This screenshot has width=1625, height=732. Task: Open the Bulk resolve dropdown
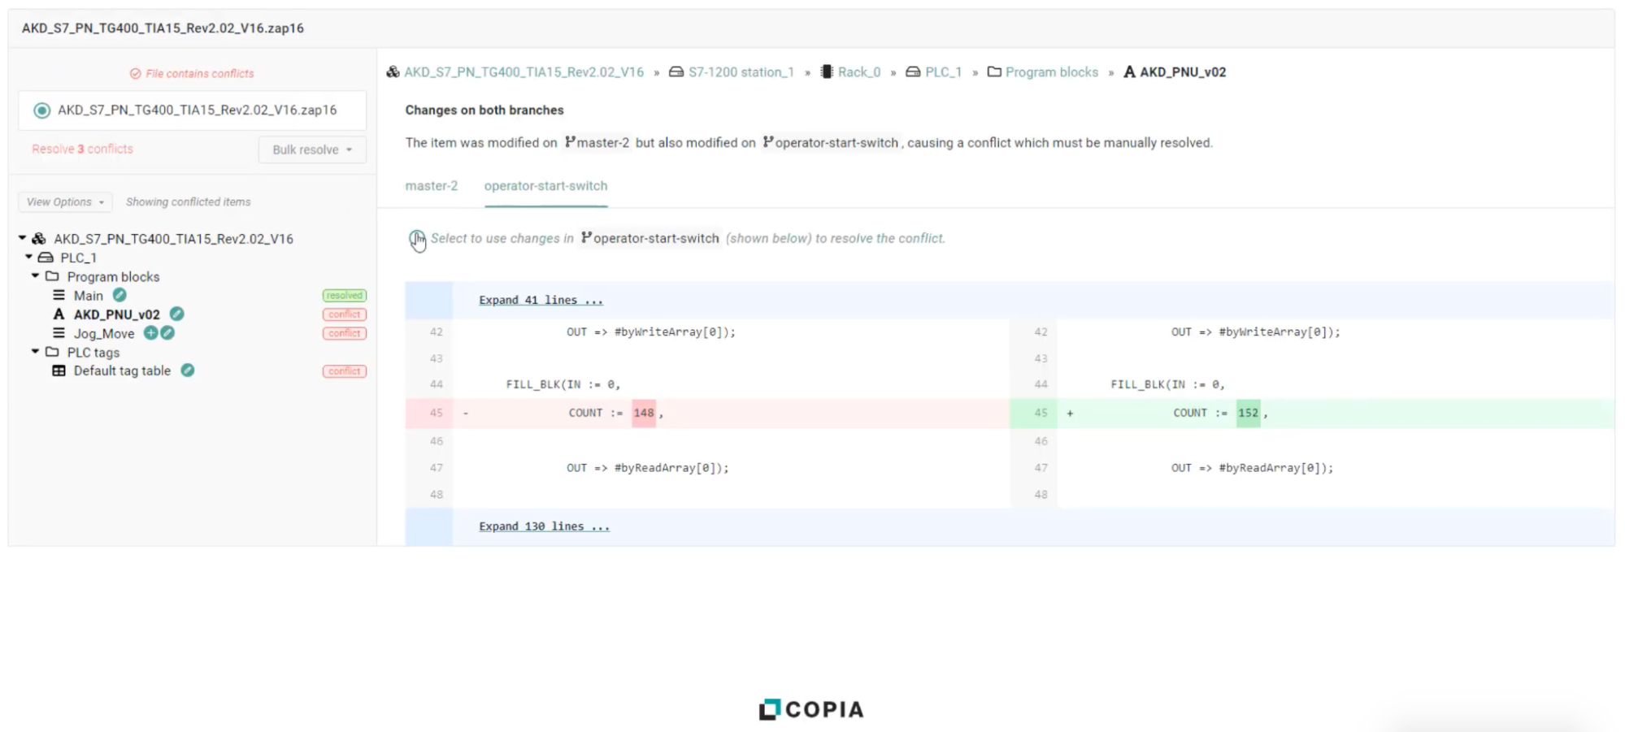[x=312, y=149]
